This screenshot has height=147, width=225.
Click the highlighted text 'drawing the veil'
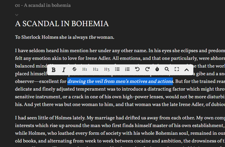pyautogui.click(x=85, y=81)
